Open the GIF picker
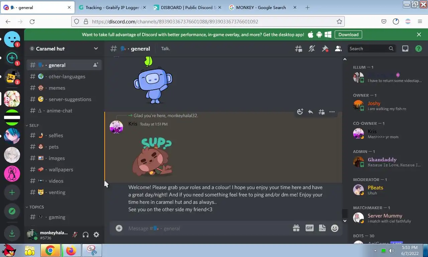The image size is (428, 257). [309, 228]
